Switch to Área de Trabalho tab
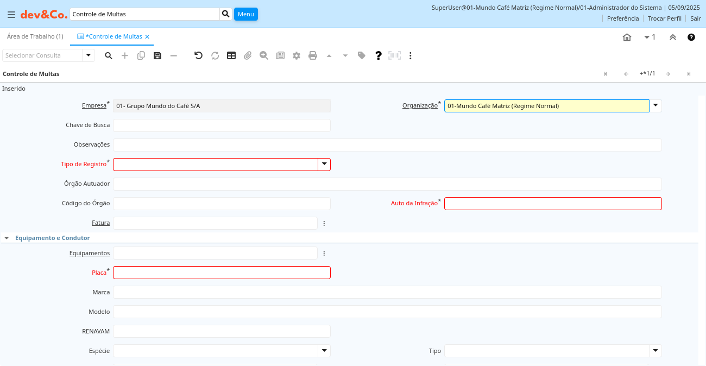This screenshot has height=366, width=706. click(x=35, y=36)
